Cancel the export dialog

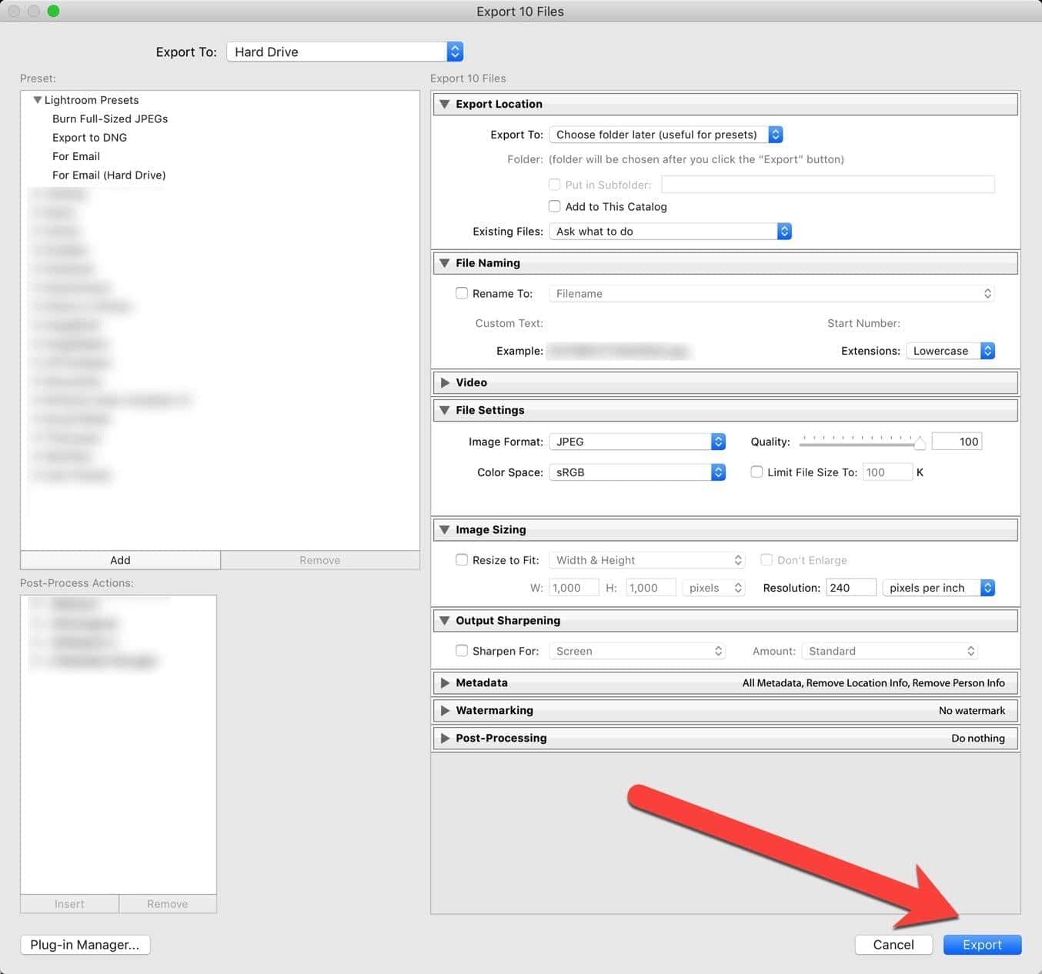click(893, 945)
